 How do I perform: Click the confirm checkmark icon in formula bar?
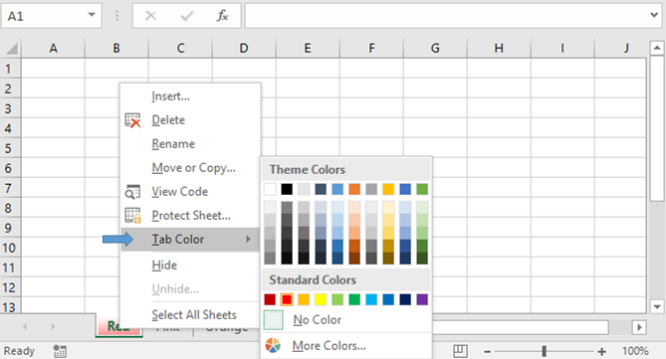click(187, 16)
